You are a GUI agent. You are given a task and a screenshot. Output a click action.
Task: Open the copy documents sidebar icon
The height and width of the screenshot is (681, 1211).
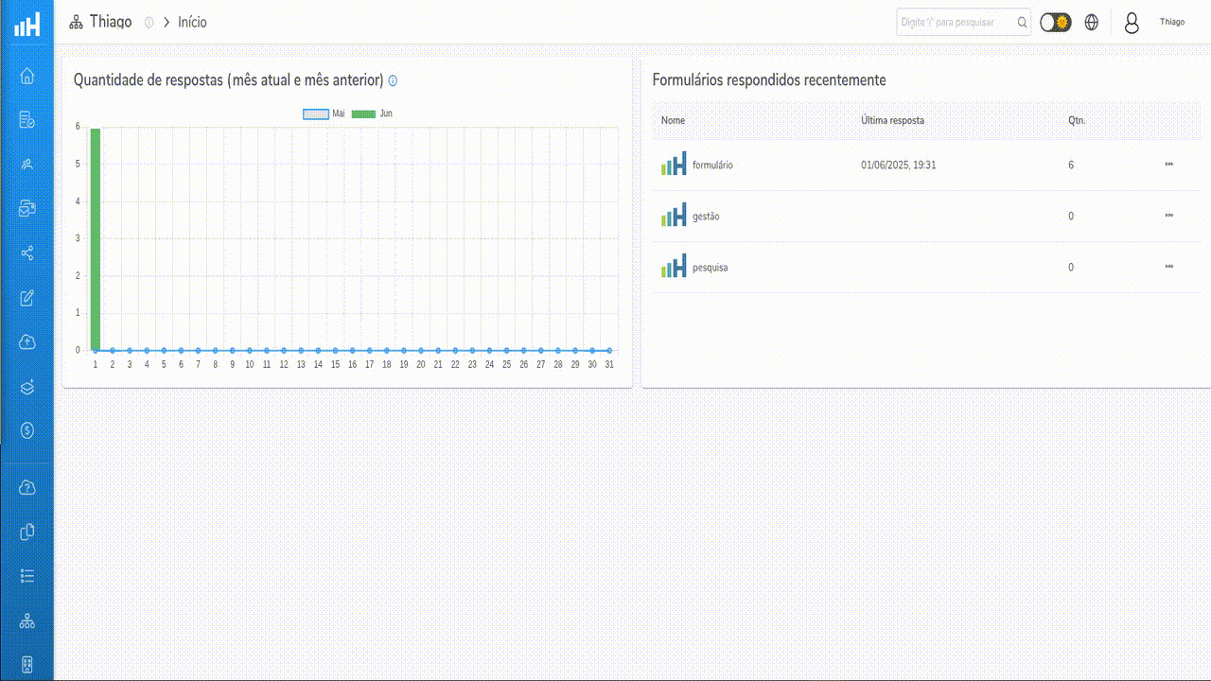(x=27, y=532)
